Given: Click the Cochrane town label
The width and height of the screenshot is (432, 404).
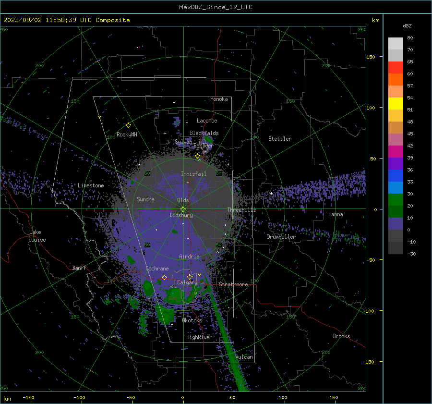Looking at the screenshot, I should [157, 269].
